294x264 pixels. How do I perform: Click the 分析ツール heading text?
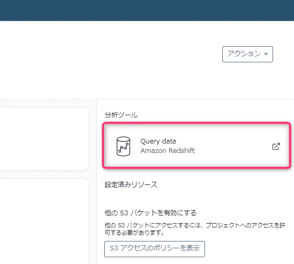[x=121, y=115]
